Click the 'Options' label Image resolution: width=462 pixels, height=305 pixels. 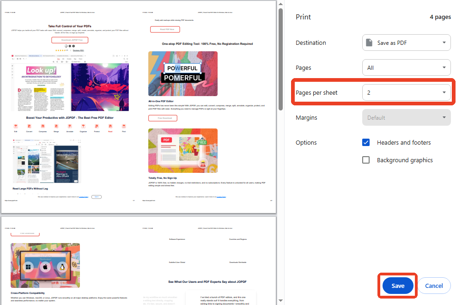coord(306,143)
